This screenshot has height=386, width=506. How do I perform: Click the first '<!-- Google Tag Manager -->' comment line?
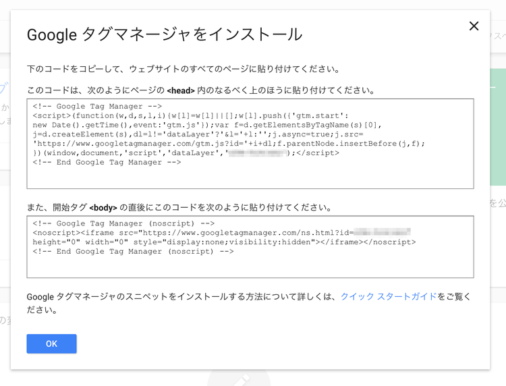(x=97, y=107)
